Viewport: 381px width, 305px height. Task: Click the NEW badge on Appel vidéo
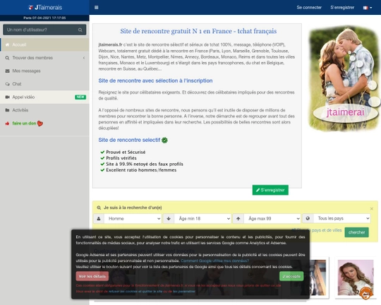80,97
